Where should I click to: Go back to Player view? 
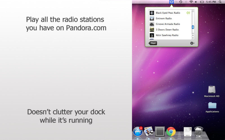pos(153,43)
